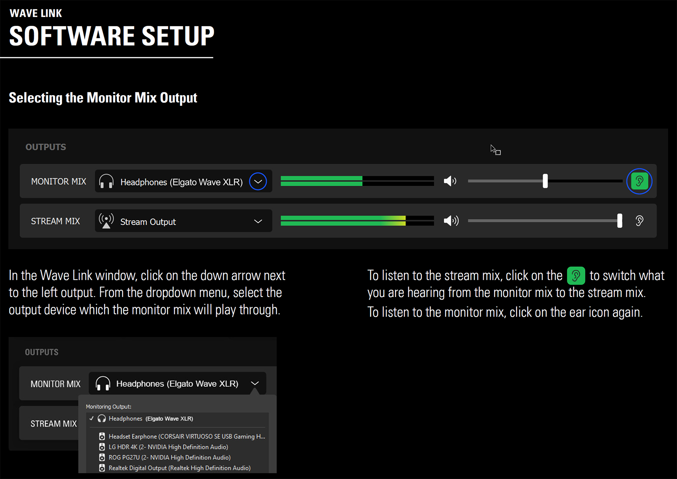Viewport: 677px width, 479px height.
Task: Click the speaker device icon beside LG HDR 4K
Action: 102,447
